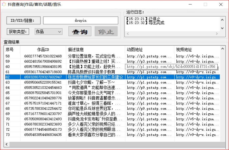This screenshot has width=229, height=150.
Task: Open the 作品 type dropdown
Action: tap(48, 31)
